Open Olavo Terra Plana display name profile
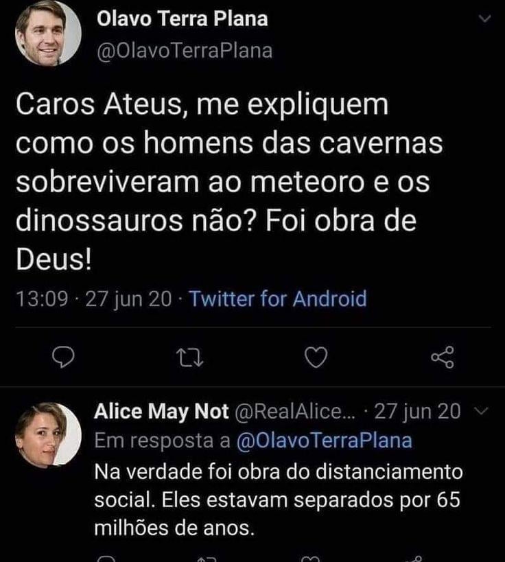Viewport: 505px width, 562px height. [x=182, y=19]
